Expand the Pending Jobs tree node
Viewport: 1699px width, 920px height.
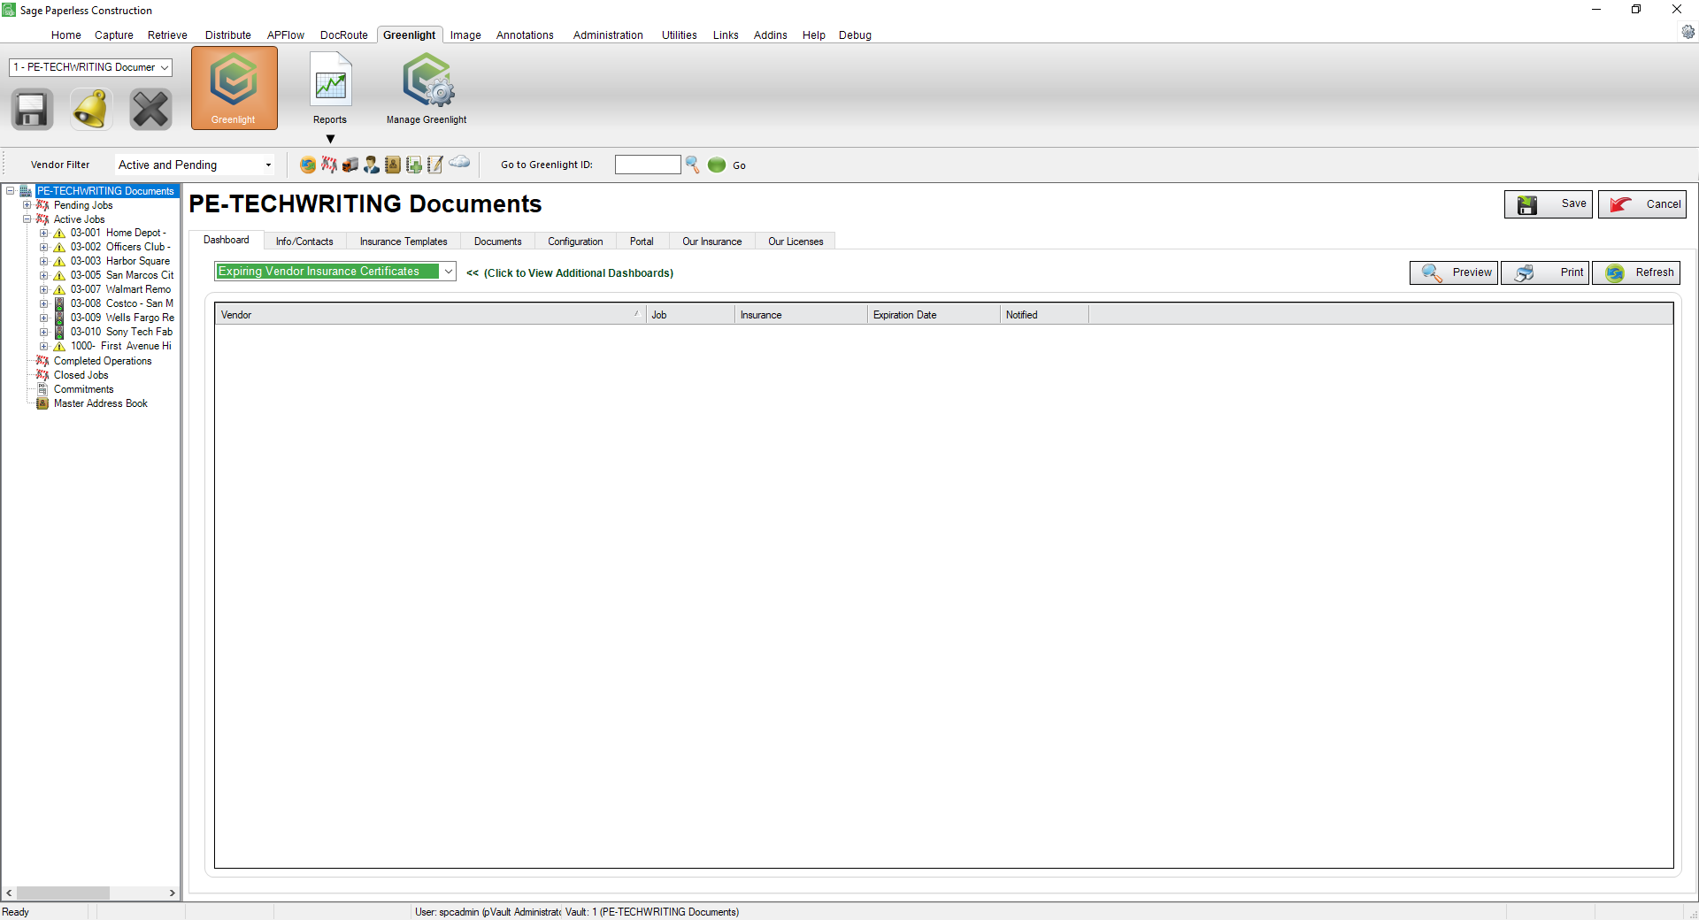(27, 205)
